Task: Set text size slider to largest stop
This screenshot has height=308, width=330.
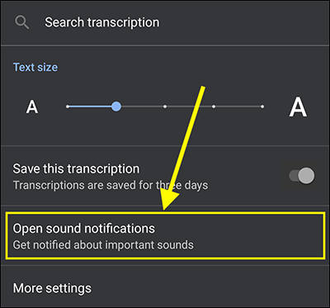Action: (262, 107)
